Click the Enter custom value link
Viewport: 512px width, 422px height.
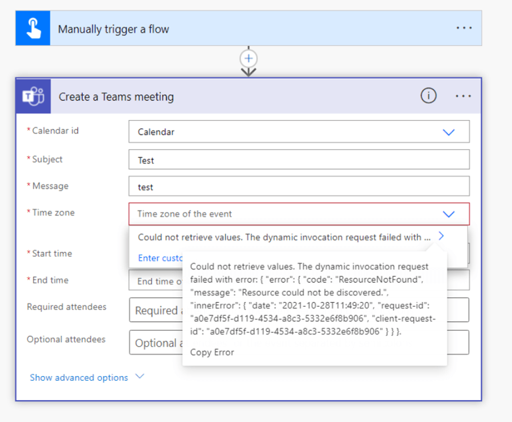pos(160,258)
